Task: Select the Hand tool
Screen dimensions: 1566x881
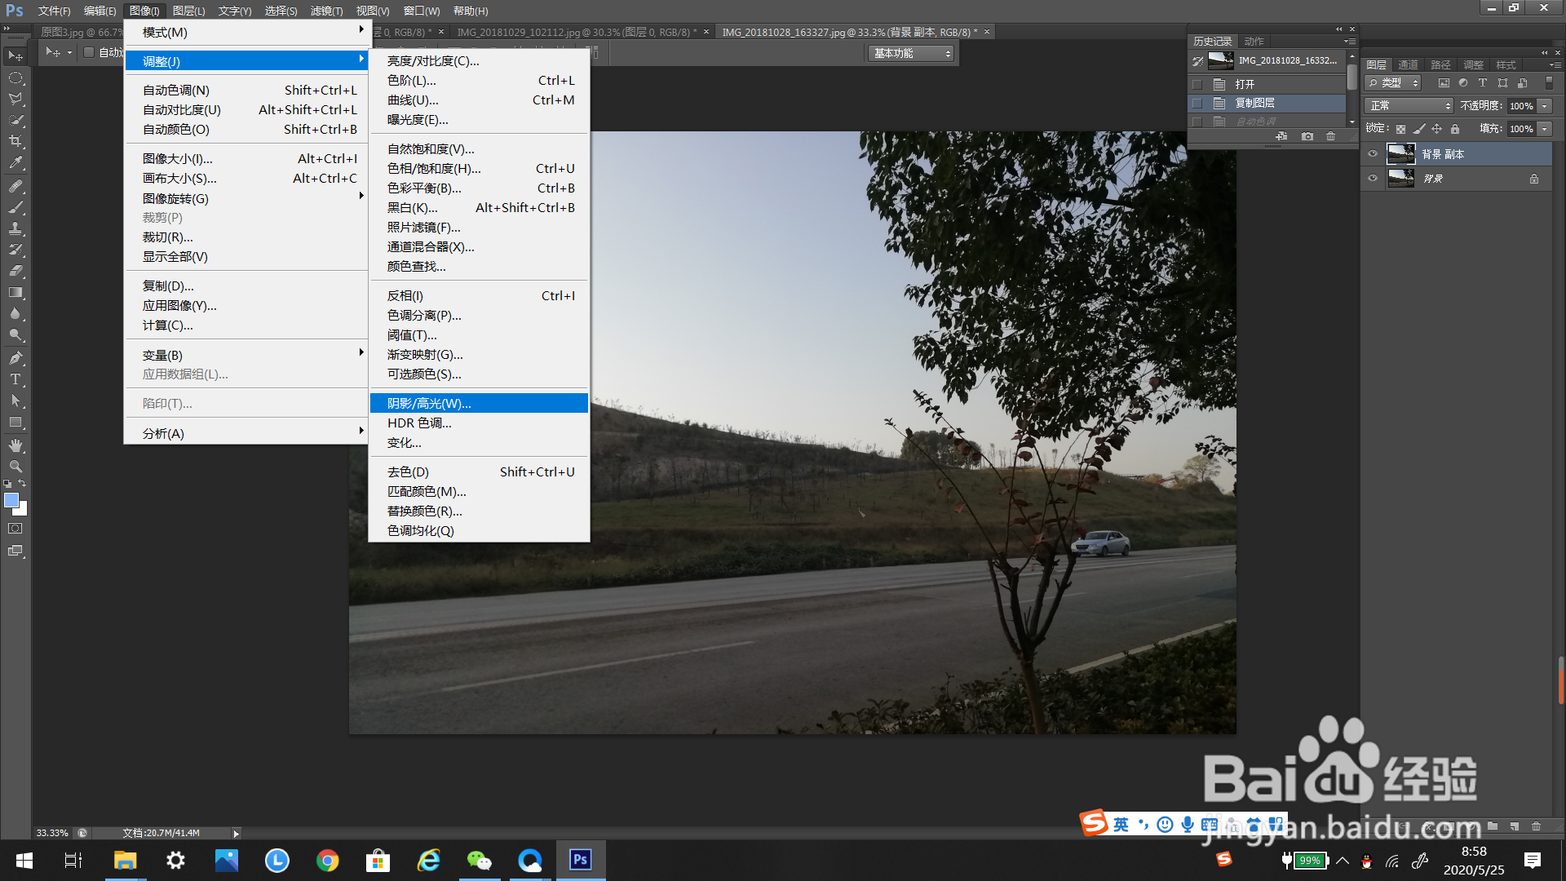Action: [x=15, y=445]
